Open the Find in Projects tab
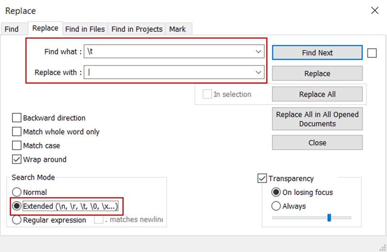The width and height of the screenshot is (387, 252). pyautogui.click(x=137, y=29)
